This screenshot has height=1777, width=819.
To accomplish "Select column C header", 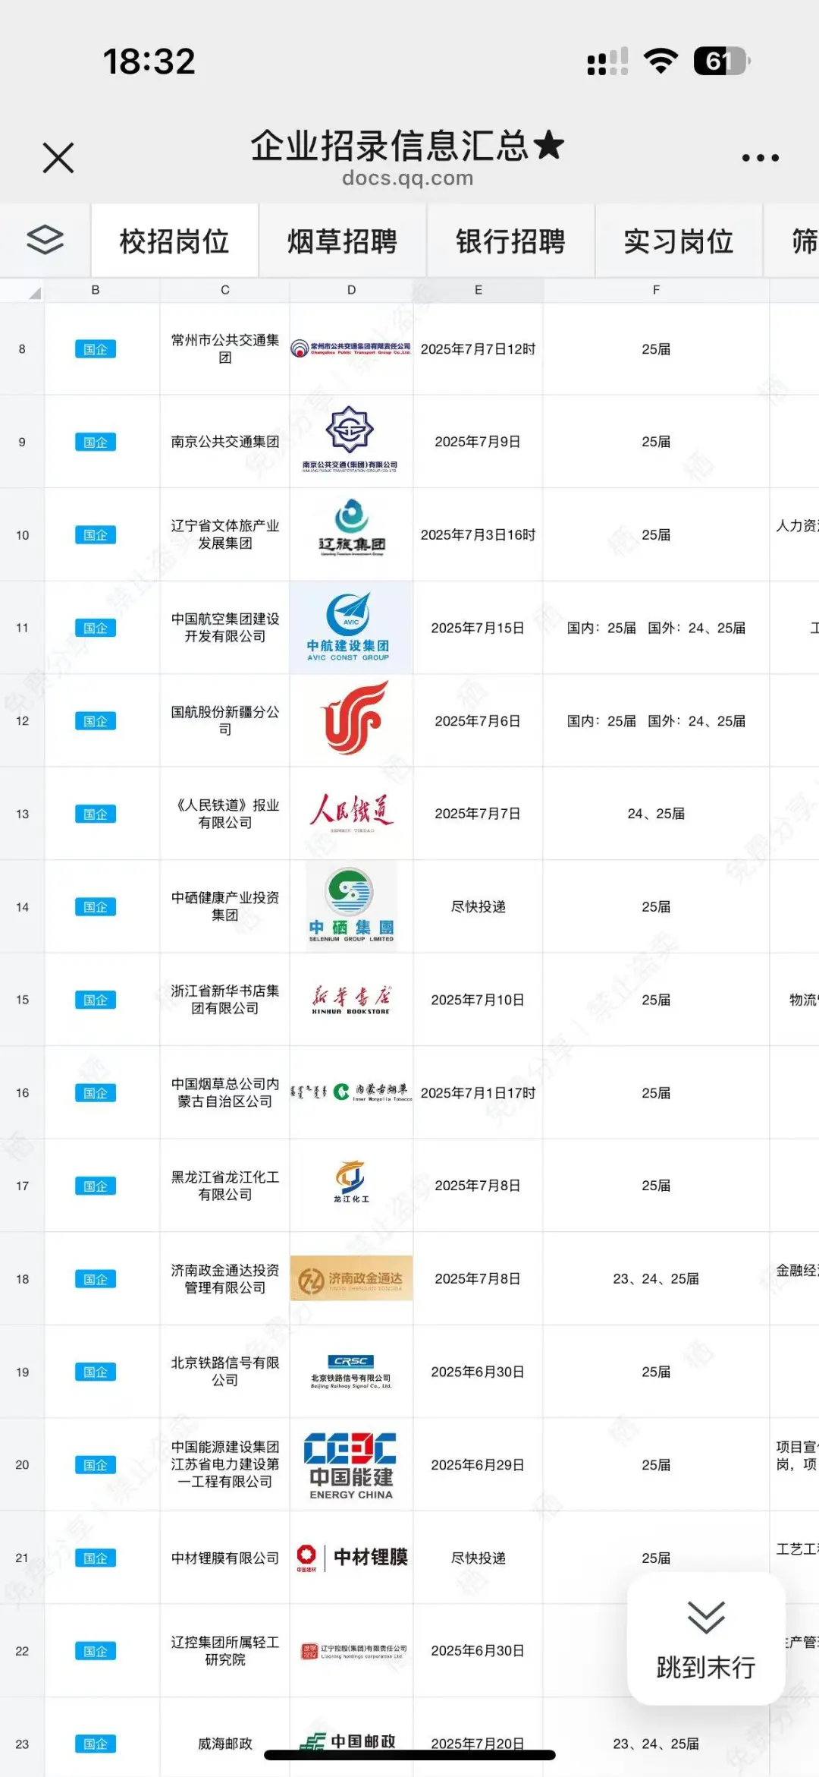I will coord(224,290).
